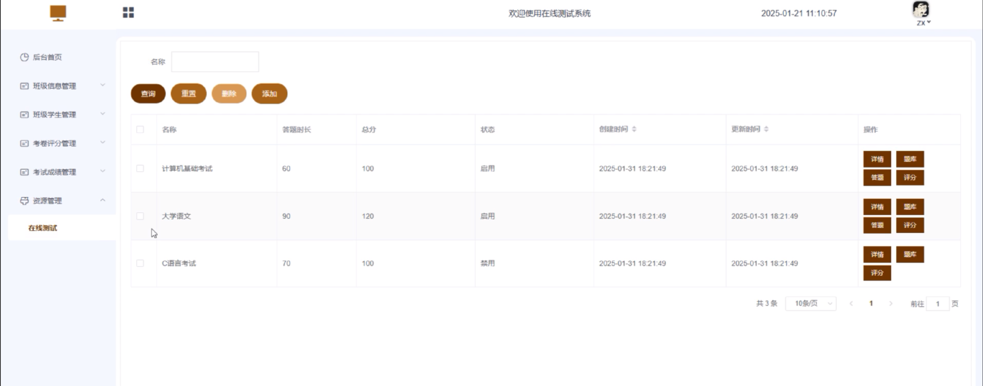
Task: Click the 后台首页 pie-chart icon
Action: (24, 57)
